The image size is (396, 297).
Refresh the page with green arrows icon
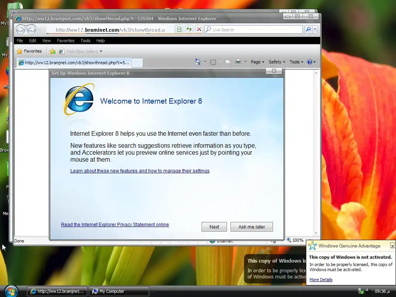point(189,29)
